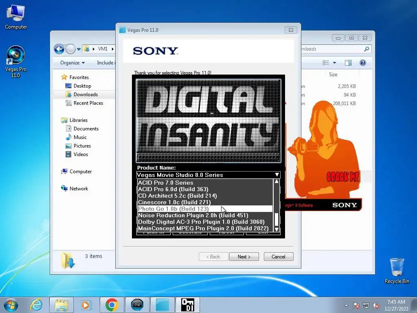The image size is (417, 313).
Task: Click VM1 in the Explorer address bar
Action: [x=103, y=49]
